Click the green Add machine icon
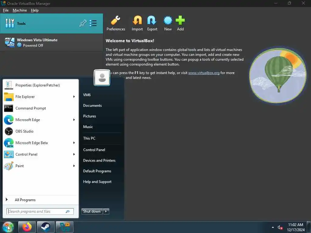Image resolution: width=311 pixels, height=233 pixels. point(180,20)
